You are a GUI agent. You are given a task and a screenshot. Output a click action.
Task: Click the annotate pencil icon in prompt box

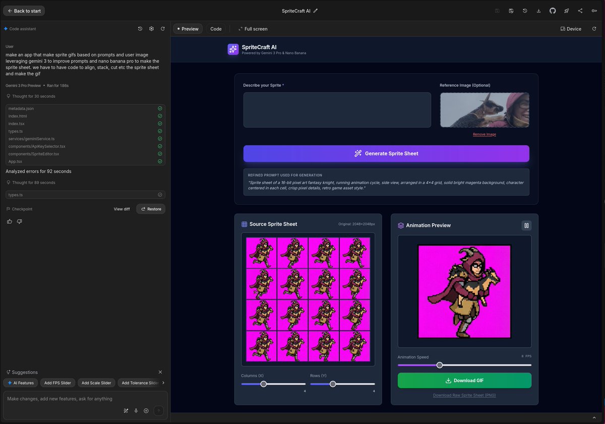[x=126, y=411]
